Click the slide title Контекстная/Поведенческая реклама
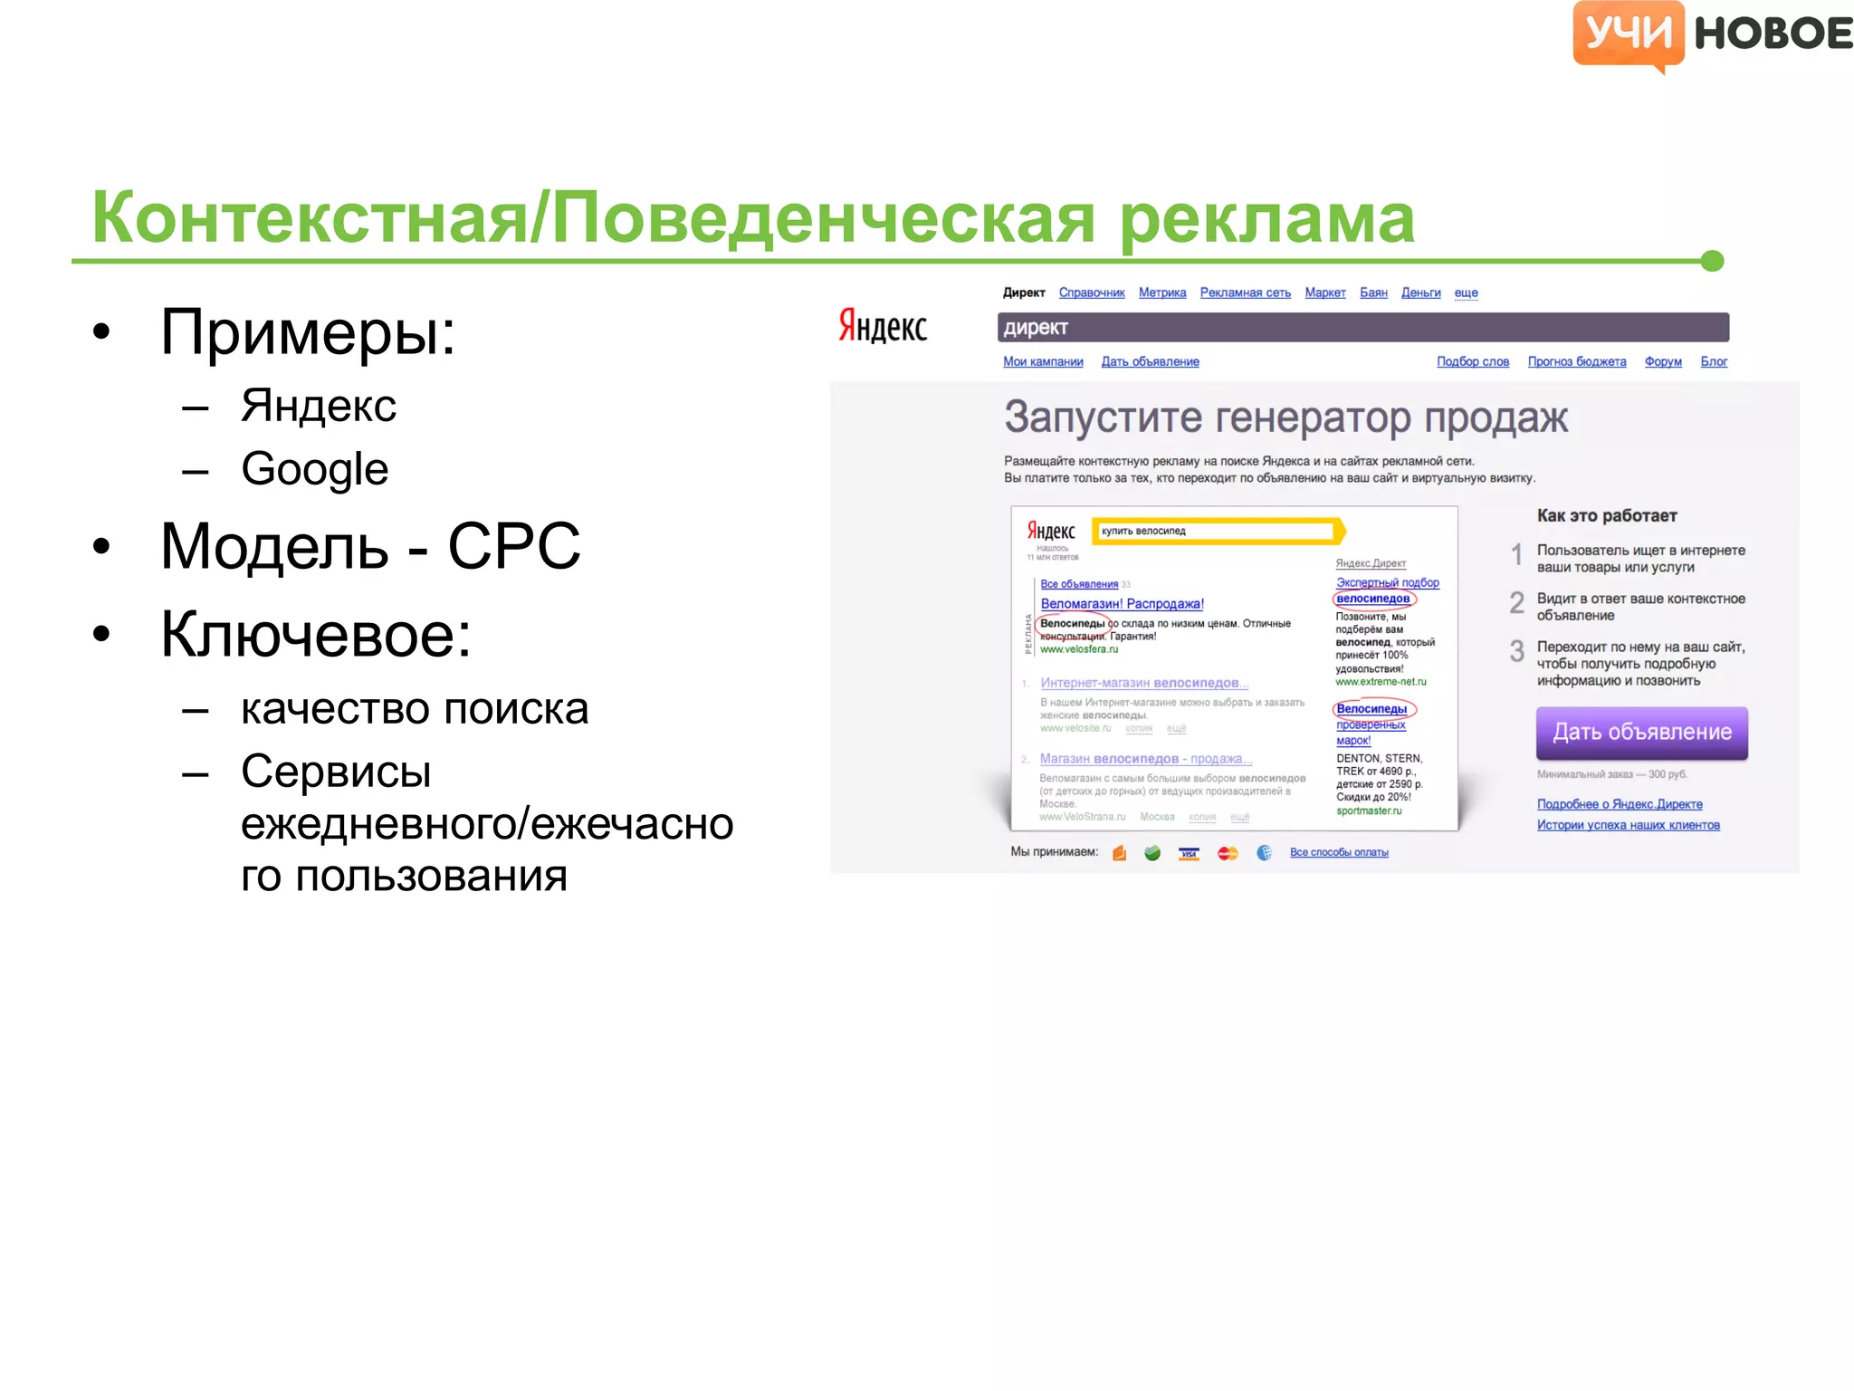The image size is (1854, 1391). [753, 217]
